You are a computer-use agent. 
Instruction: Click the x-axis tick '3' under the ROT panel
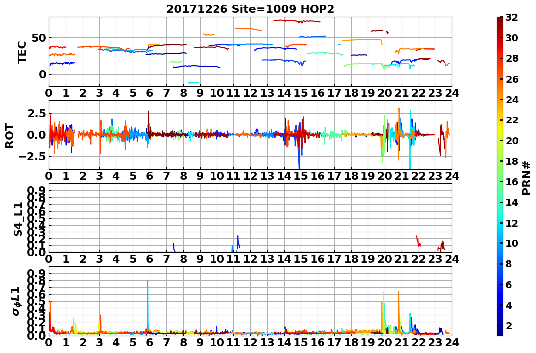tap(99, 176)
